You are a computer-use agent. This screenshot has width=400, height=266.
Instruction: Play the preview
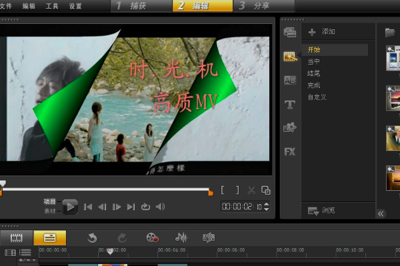tap(70, 207)
